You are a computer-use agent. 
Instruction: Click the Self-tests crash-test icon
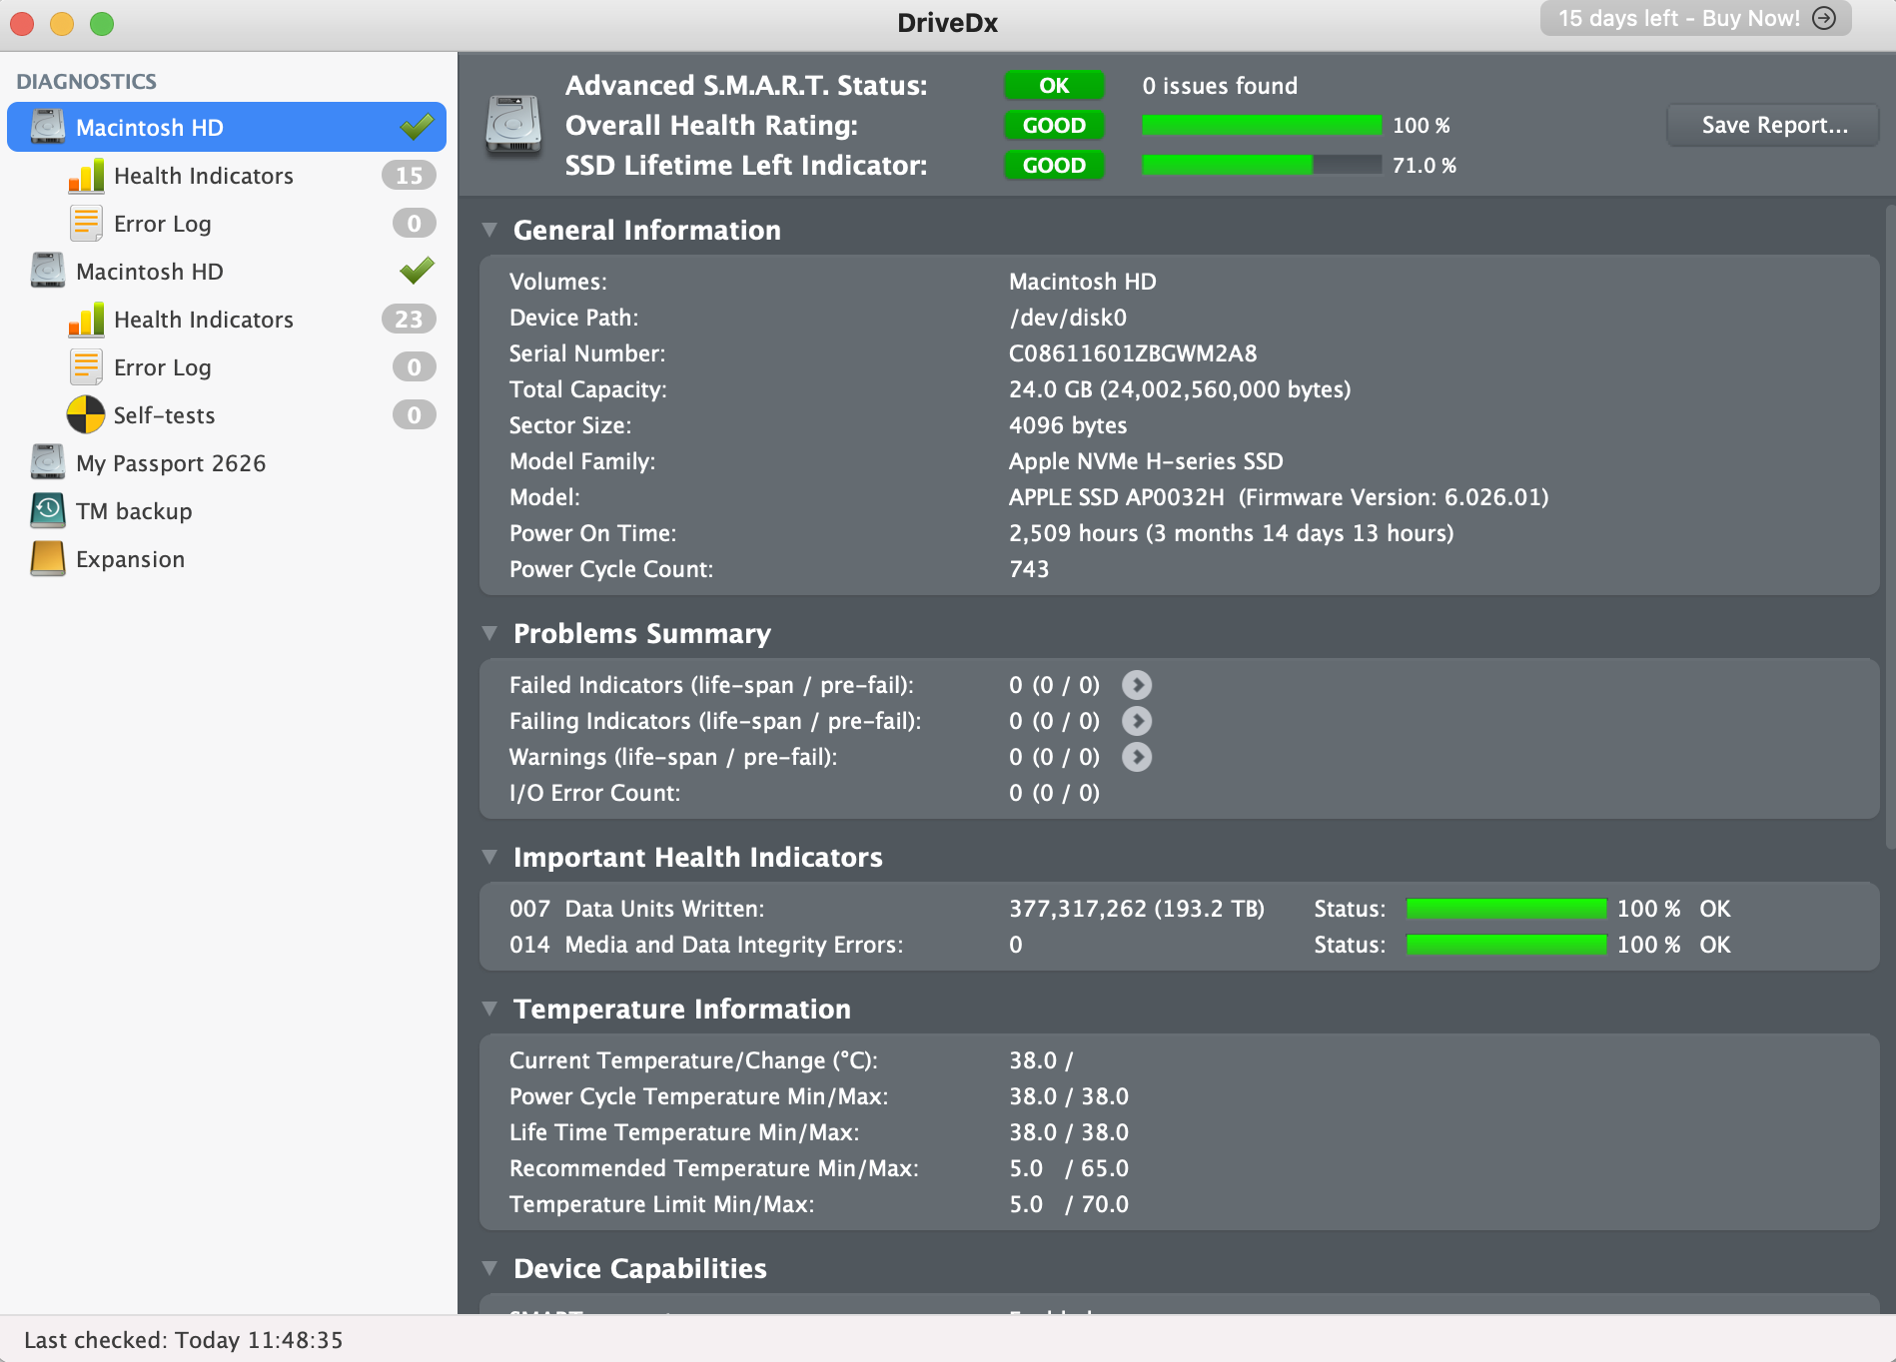tap(86, 415)
